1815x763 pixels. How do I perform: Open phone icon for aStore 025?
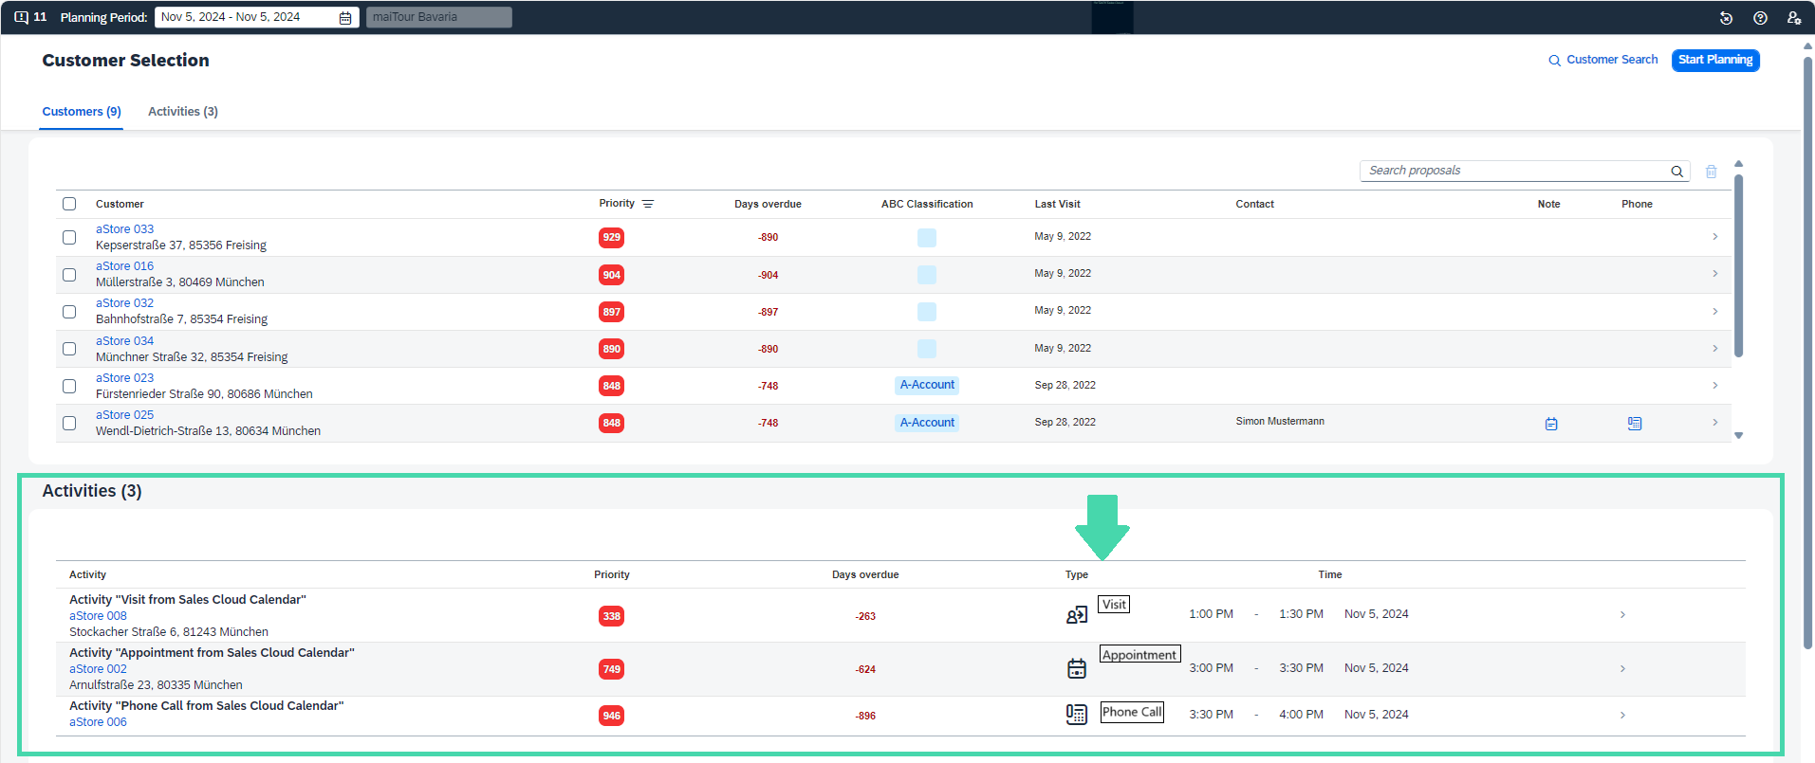(1634, 424)
